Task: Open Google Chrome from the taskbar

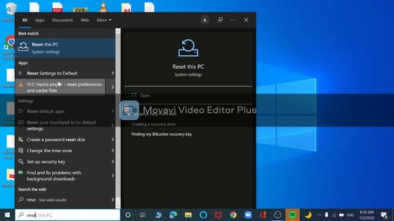Action: (233, 215)
